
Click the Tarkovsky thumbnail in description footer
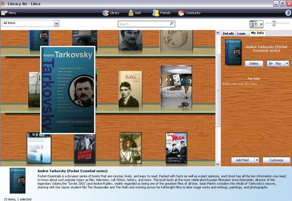coord(17,181)
